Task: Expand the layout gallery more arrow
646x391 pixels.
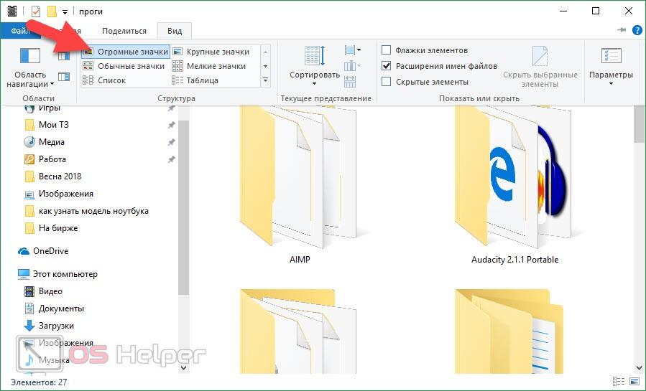Action: (x=265, y=80)
